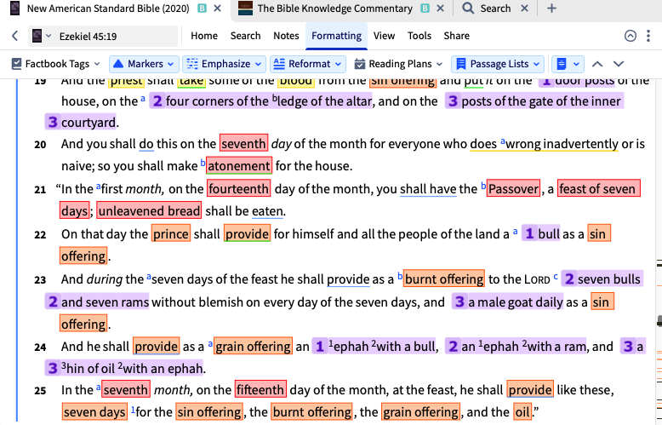Screen dimensions: 662x425
Task: Click the vertical scrollbar thumb at right edge
Action: tap(659, 321)
